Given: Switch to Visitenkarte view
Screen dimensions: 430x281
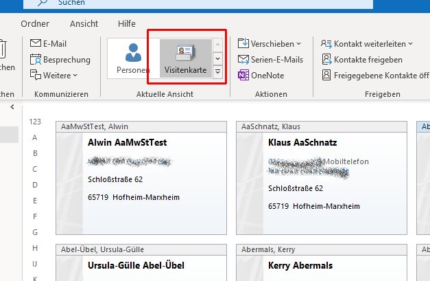Looking at the screenshot, I should pyautogui.click(x=185, y=58).
